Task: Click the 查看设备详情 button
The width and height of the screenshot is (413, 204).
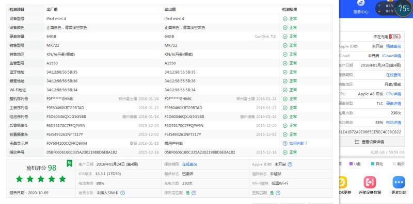Action: [x=371, y=142]
